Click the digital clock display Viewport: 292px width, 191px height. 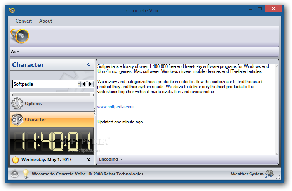click(52, 141)
